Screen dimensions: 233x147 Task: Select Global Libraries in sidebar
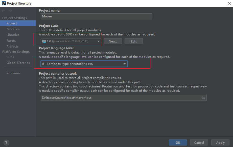click(x=18, y=63)
